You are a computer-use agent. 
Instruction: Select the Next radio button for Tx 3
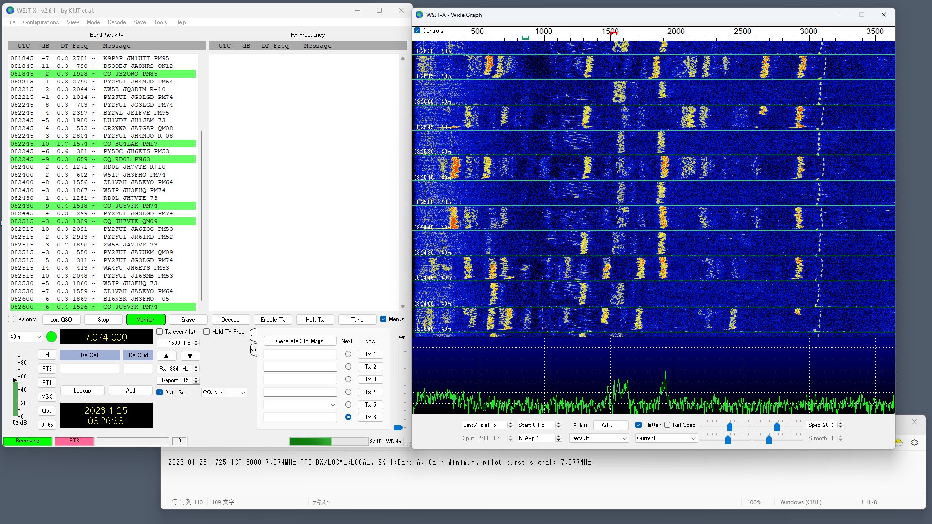tap(348, 379)
